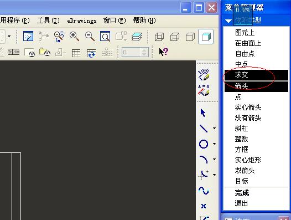The height and width of the screenshot is (220, 291).
Task: Click the table grid icon
Action: tap(76, 53)
